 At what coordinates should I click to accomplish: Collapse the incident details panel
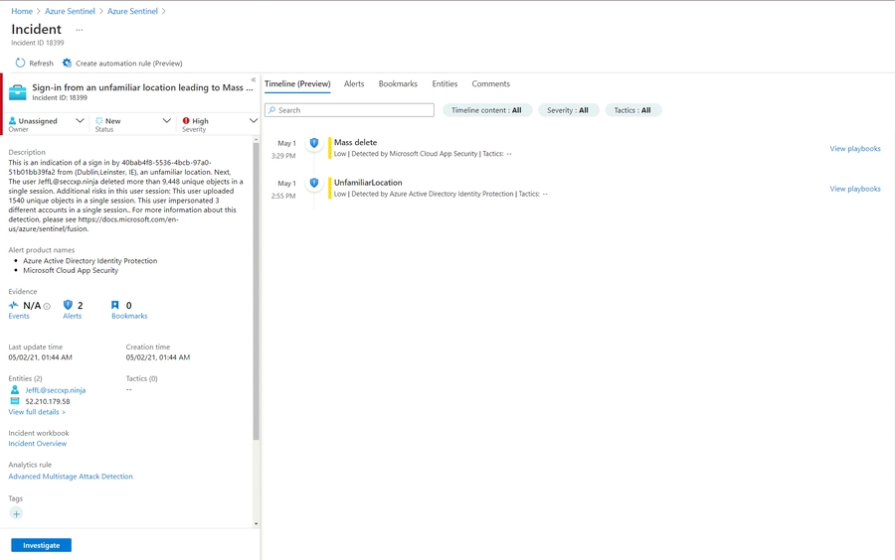coord(253,79)
